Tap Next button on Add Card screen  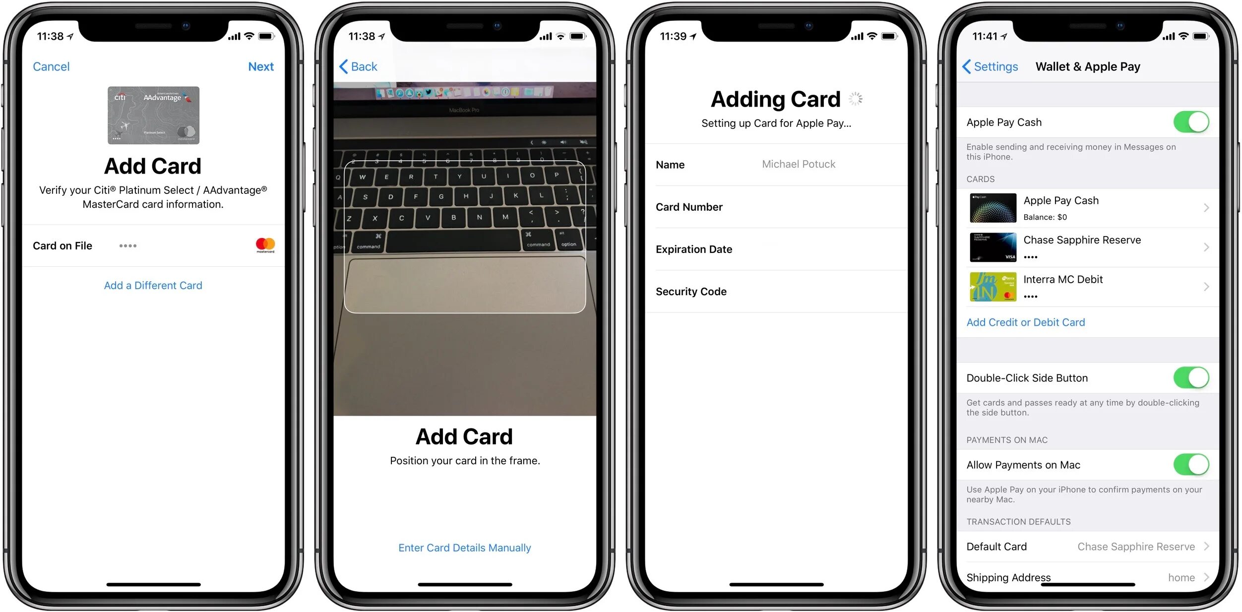coord(260,65)
